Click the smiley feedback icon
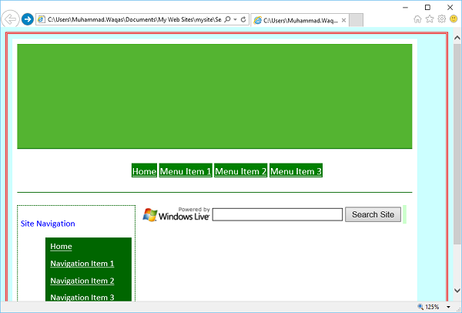 point(454,19)
